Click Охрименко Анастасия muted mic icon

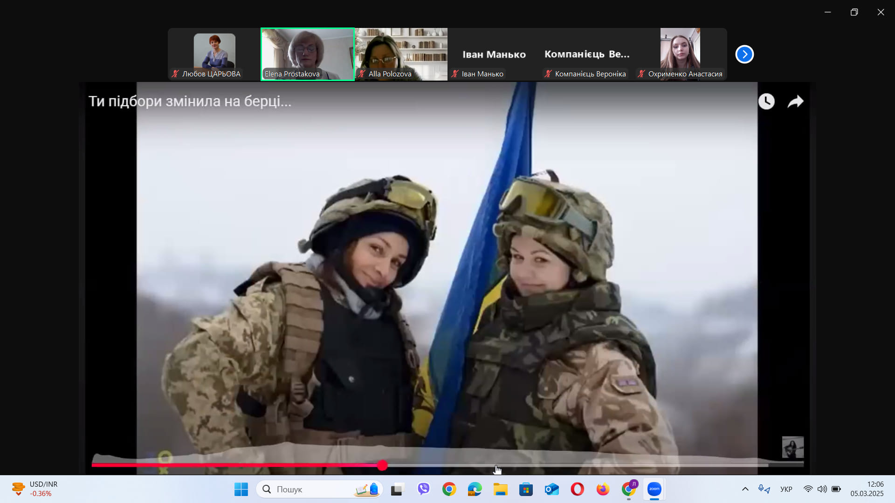point(641,74)
